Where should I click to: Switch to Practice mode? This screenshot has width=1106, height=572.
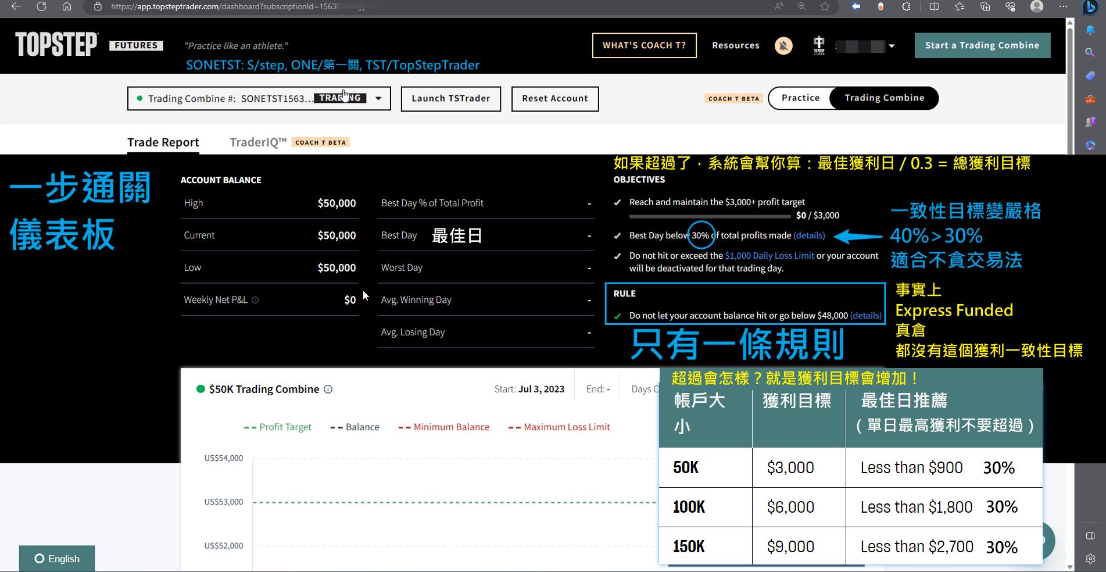(x=800, y=98)
